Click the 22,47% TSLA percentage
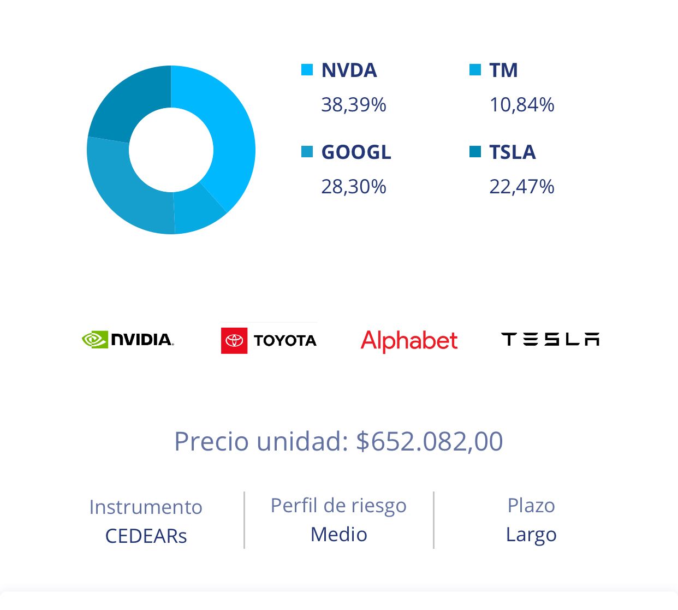 point(522,187)
